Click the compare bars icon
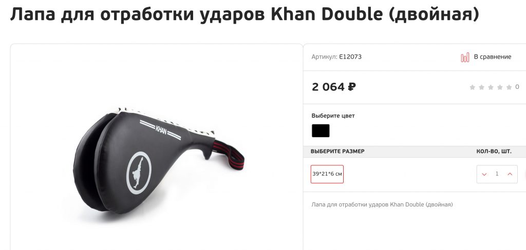The width and height of the screenshot is (526, 250). [x=464, y=57]
